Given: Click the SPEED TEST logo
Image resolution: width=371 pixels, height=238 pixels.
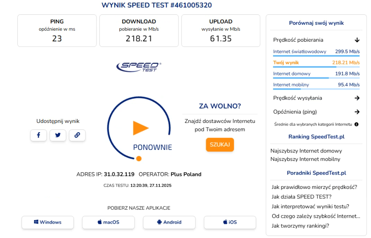Looking at the screenshot, I should 139,67.
